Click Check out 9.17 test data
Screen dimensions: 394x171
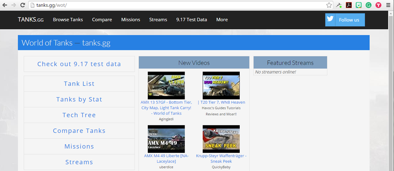coord(79,64)
